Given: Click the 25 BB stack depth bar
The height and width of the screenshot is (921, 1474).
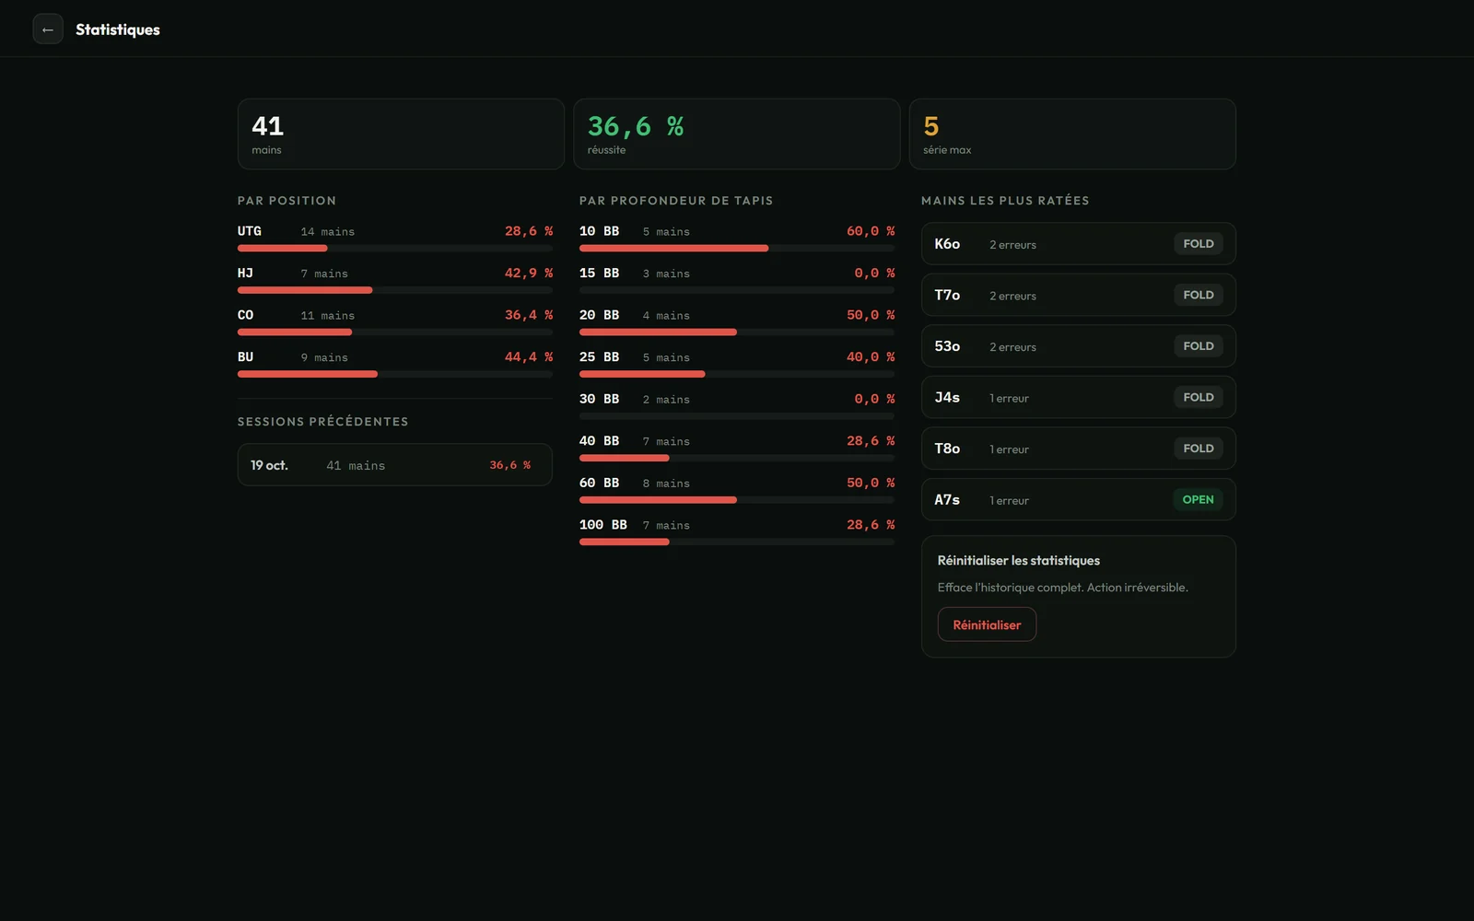Looking at the screenshot, I should coord(737,374).
